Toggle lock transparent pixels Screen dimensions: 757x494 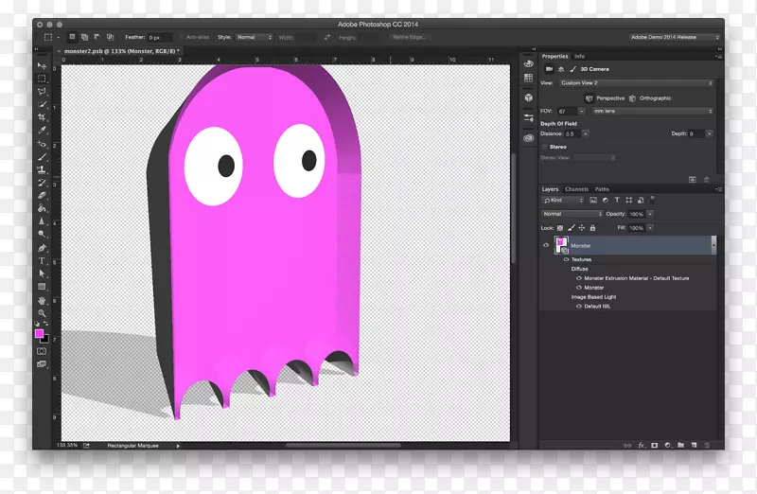(x=560, y=228)
